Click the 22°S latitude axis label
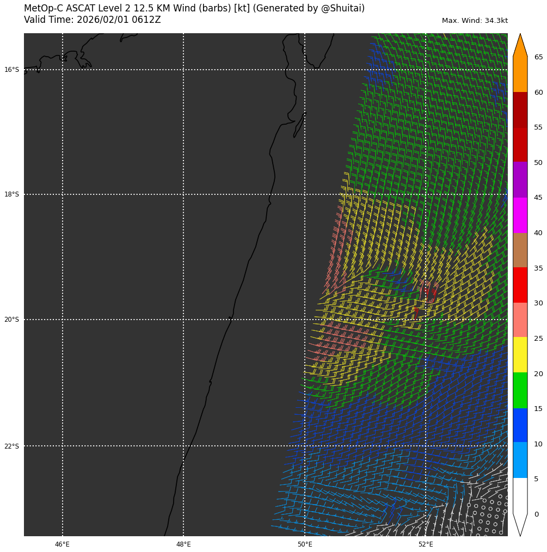This screenshot has width=547, height=552. [11, 446]
